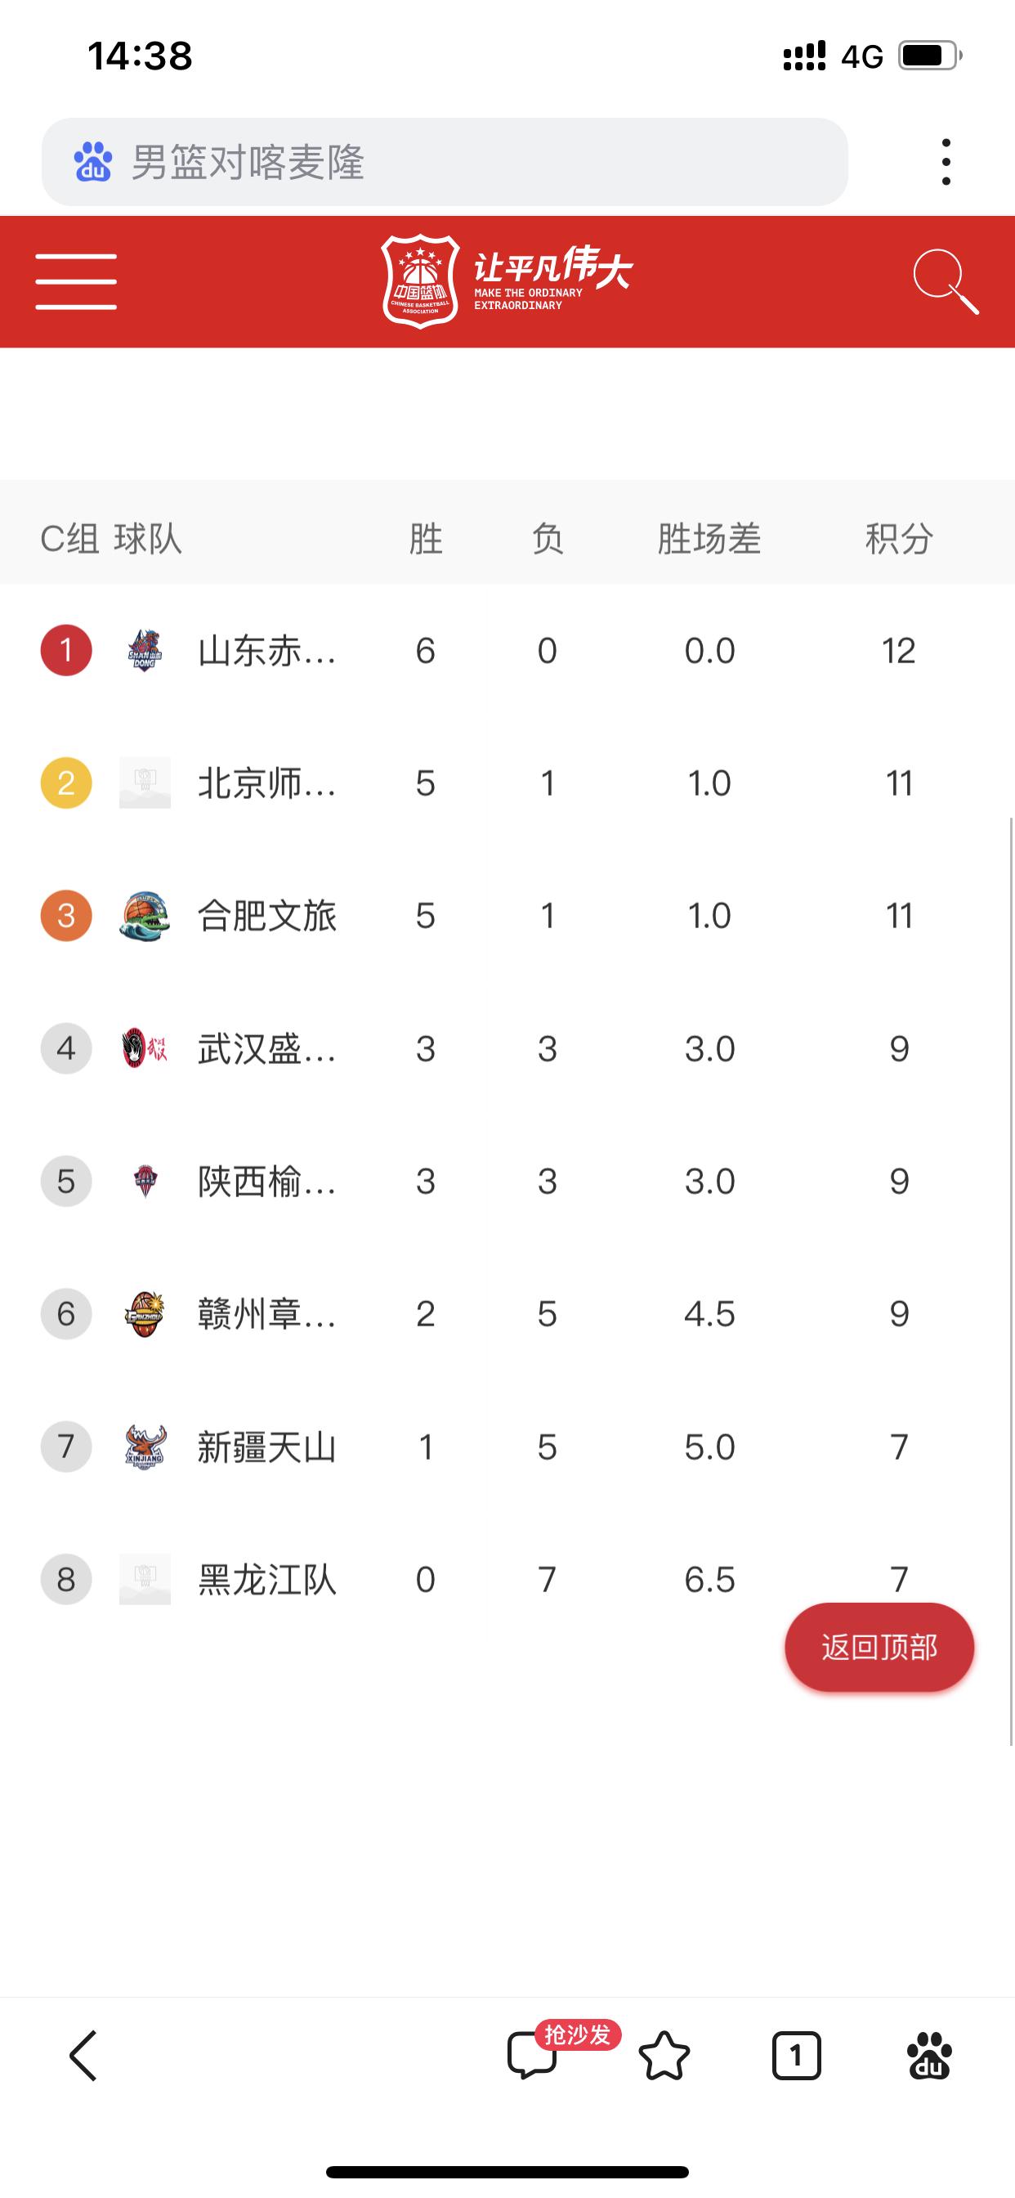Bookmark page with the star icon
Screen dimensions: 1015x2198
pos(664,2056)
